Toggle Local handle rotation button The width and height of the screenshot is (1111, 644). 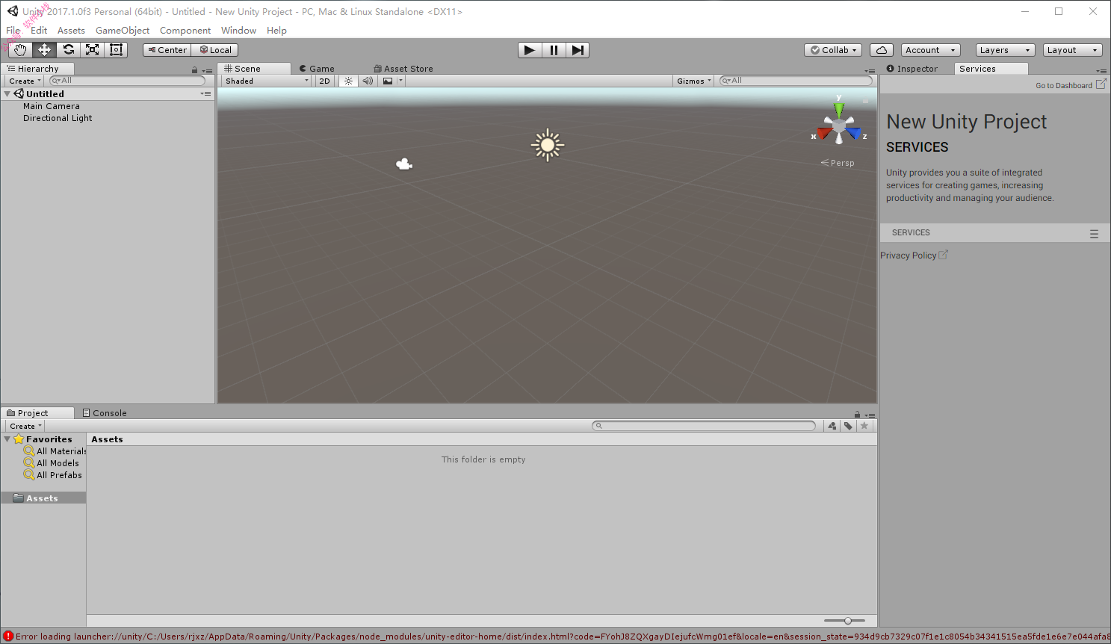click(x=215, y=50)
